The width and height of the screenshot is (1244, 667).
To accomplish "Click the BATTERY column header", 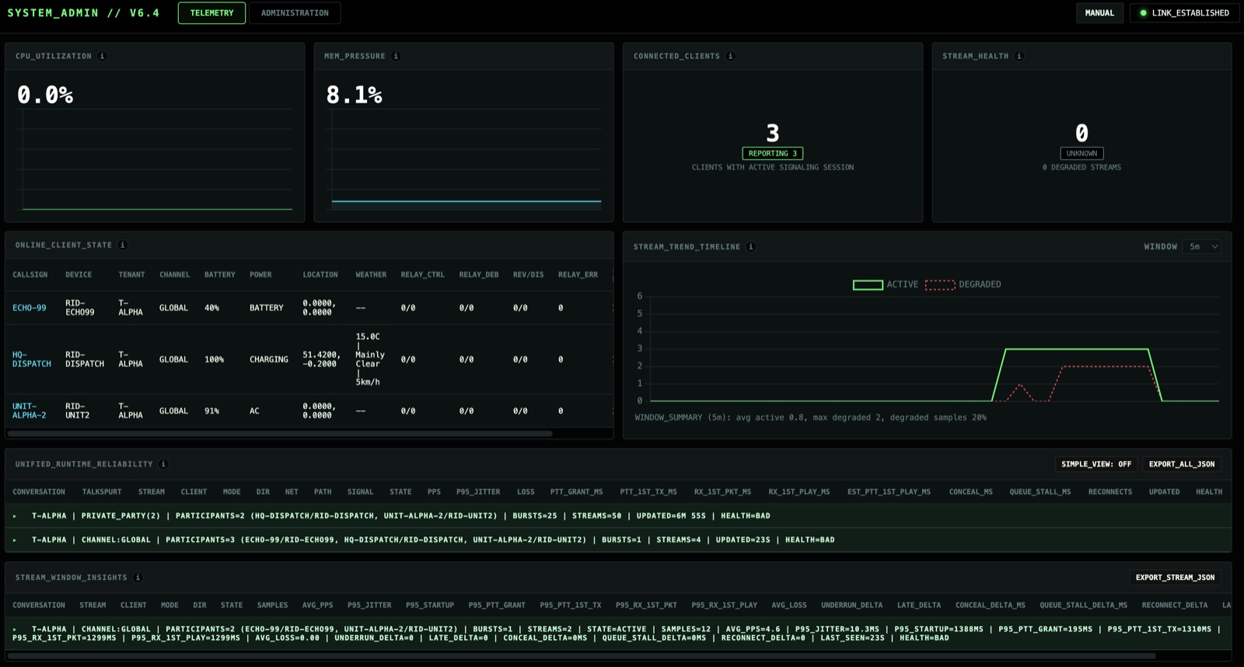I will pyautogui.click(x=219, y=274).
